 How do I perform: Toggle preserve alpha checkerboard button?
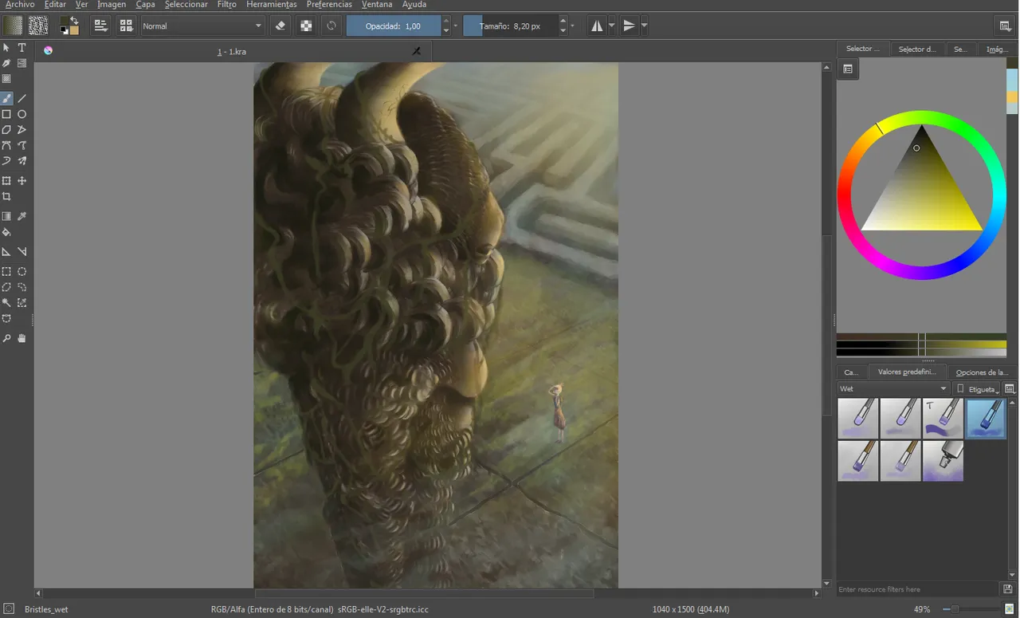coord(306,26)
